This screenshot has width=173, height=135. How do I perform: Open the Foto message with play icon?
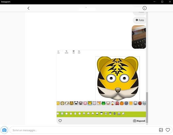[x=140, y=20]
